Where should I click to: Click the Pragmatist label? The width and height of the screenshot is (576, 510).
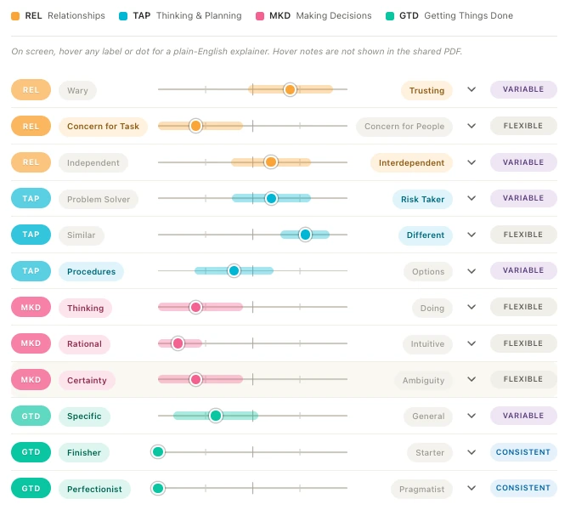(421, 489)
